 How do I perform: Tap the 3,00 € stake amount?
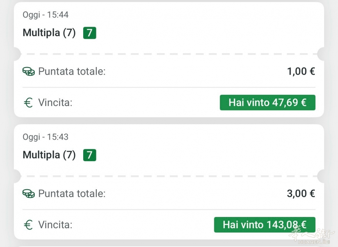301,194
